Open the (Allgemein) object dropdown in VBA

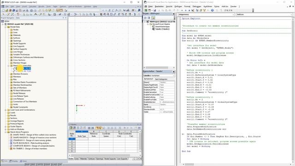tap(233, 14)
